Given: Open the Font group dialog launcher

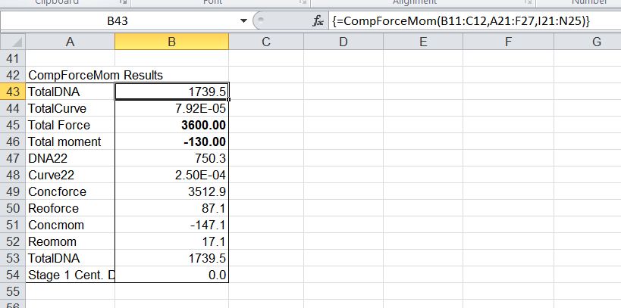Looking at the screenshot, I should (x=302, y=3).
